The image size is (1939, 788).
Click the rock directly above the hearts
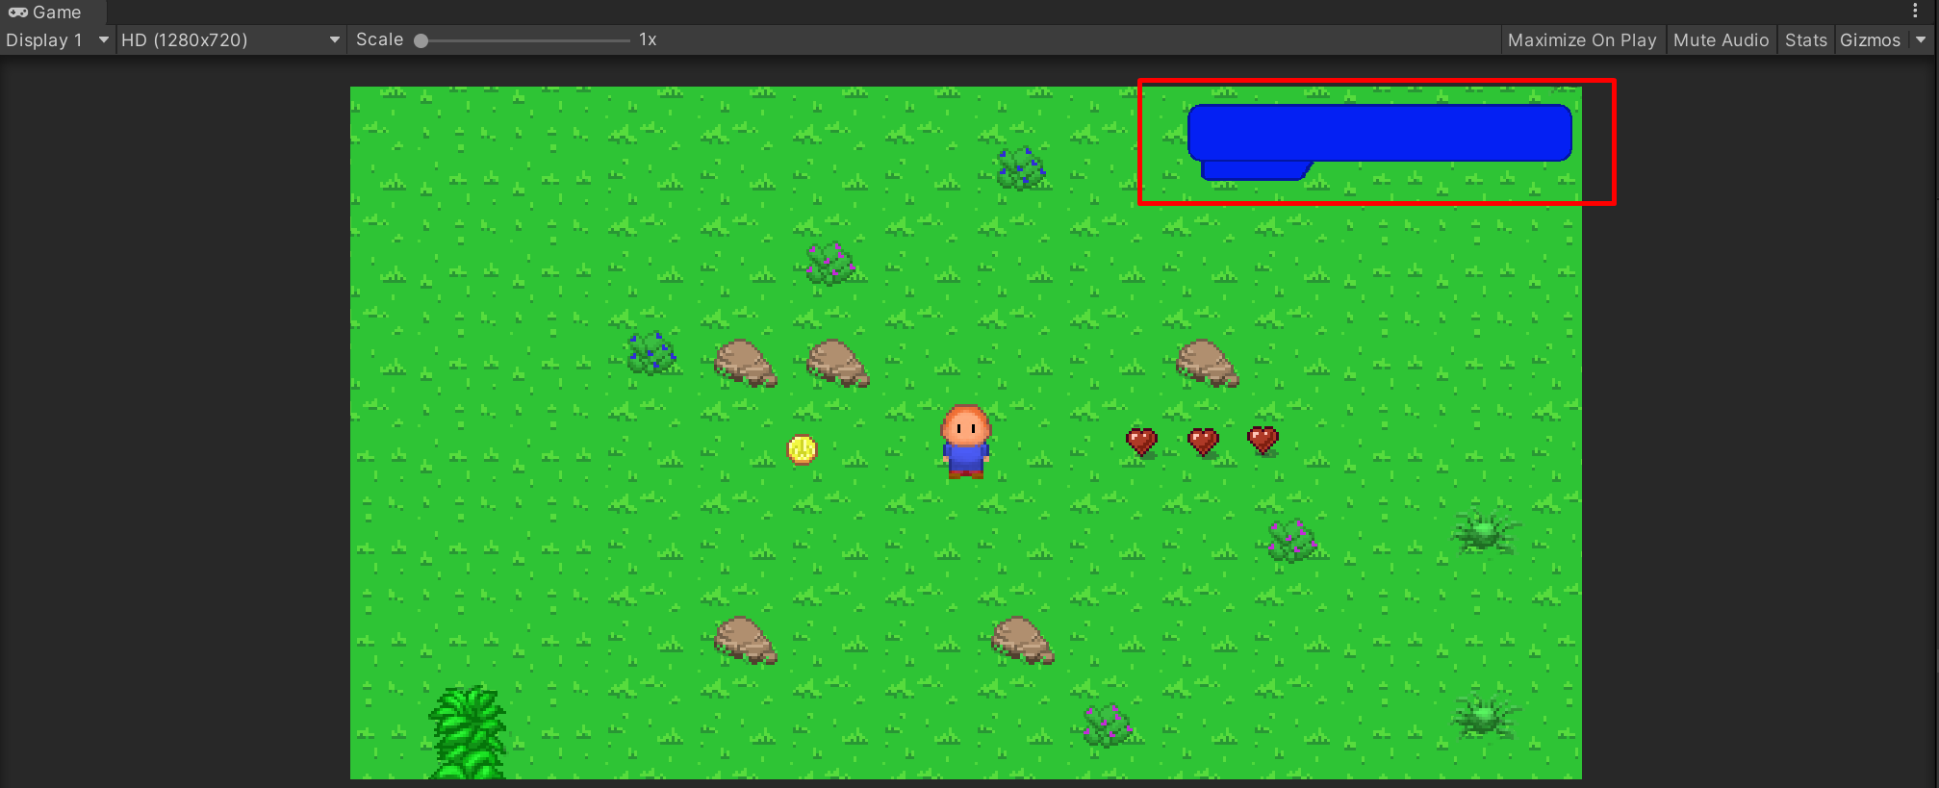(1207, 363)
